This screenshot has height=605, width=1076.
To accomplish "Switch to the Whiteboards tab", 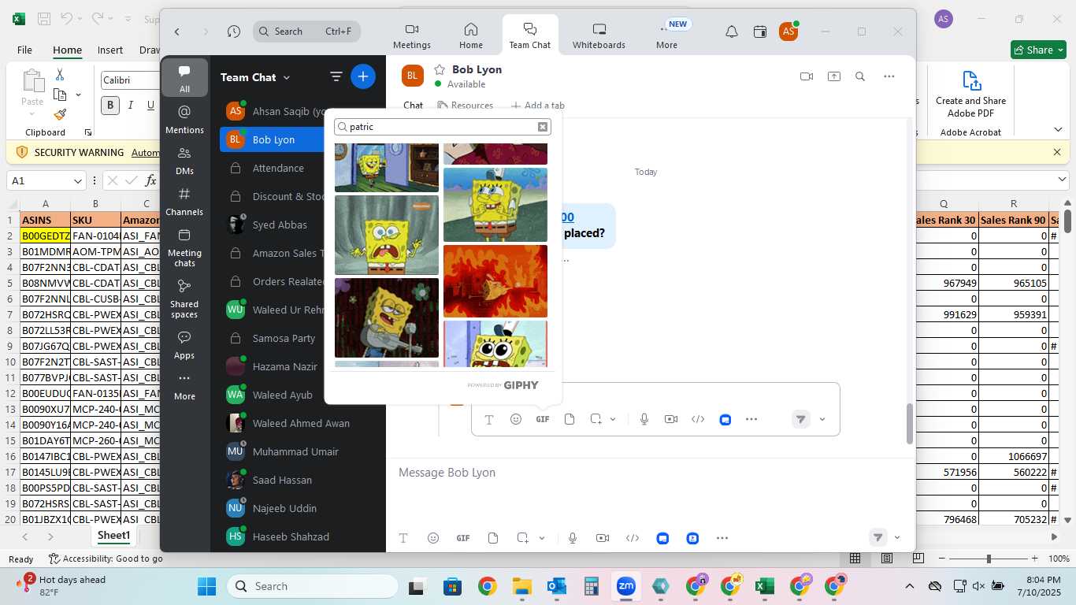I will coord(599,35).
